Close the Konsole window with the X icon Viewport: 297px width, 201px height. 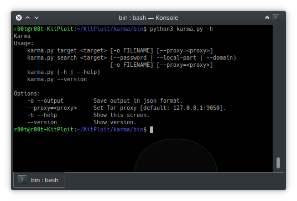click(x=19, y=18)
